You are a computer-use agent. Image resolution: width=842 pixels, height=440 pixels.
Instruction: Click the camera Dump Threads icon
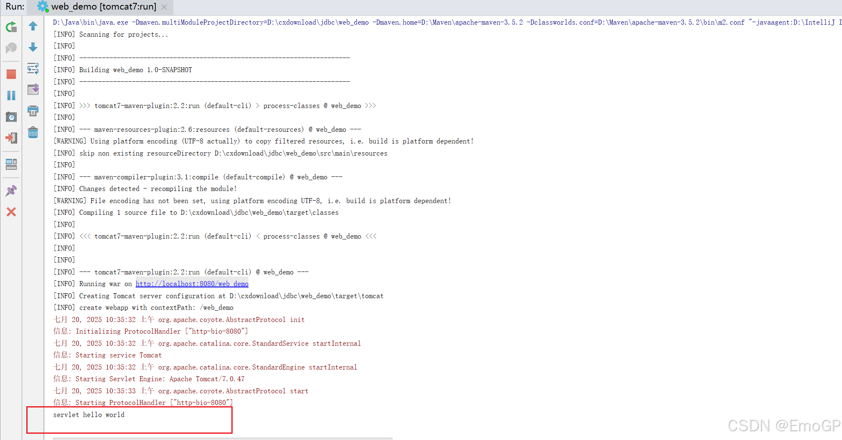(x=11, y=117)
